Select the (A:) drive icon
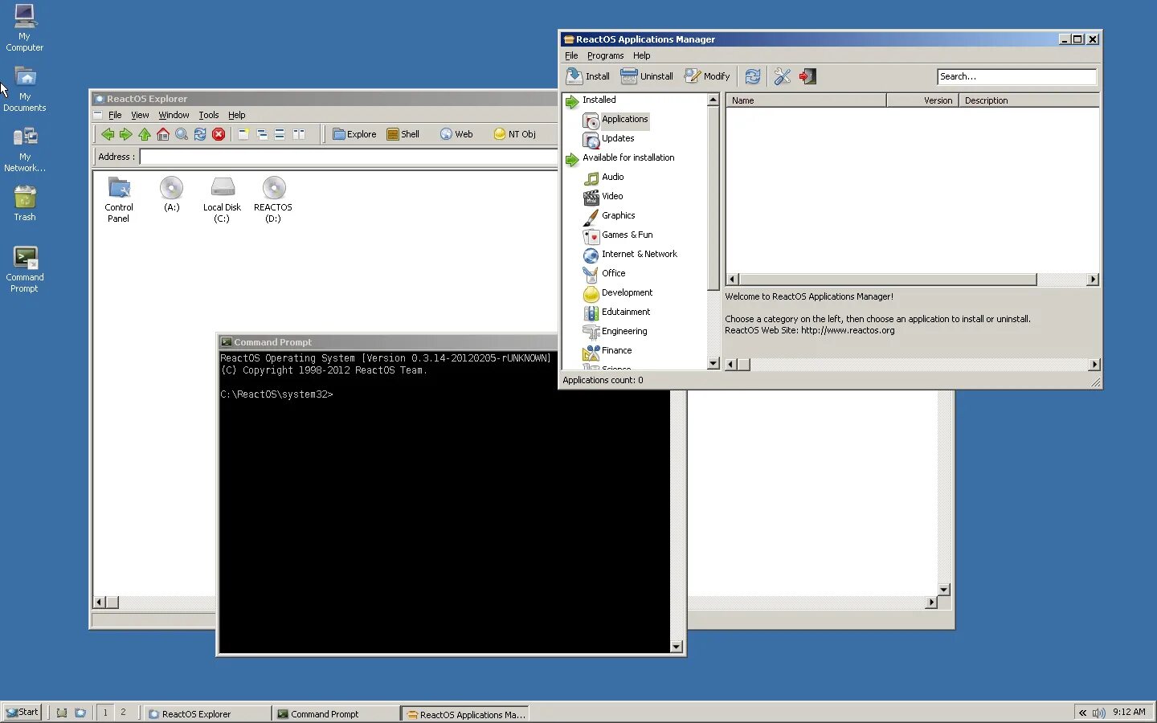The image size is (1157, 723). coord(171,194)
